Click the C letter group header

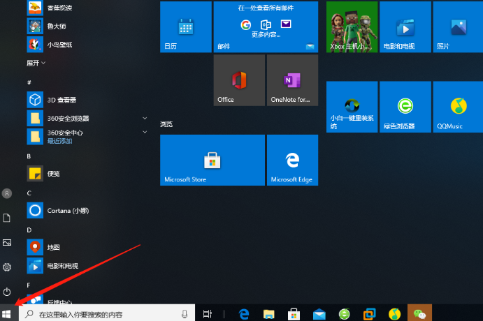point(29,193)
